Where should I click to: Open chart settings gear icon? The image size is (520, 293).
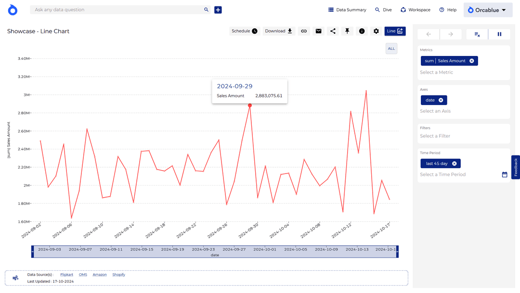[x=377, y=31]
